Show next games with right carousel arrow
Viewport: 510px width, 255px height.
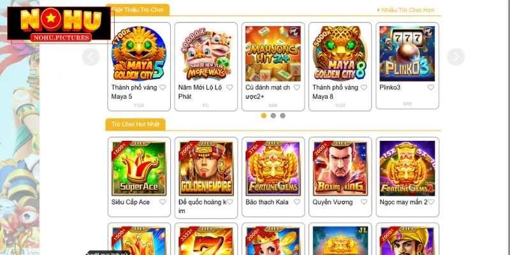tap(456, 57)
